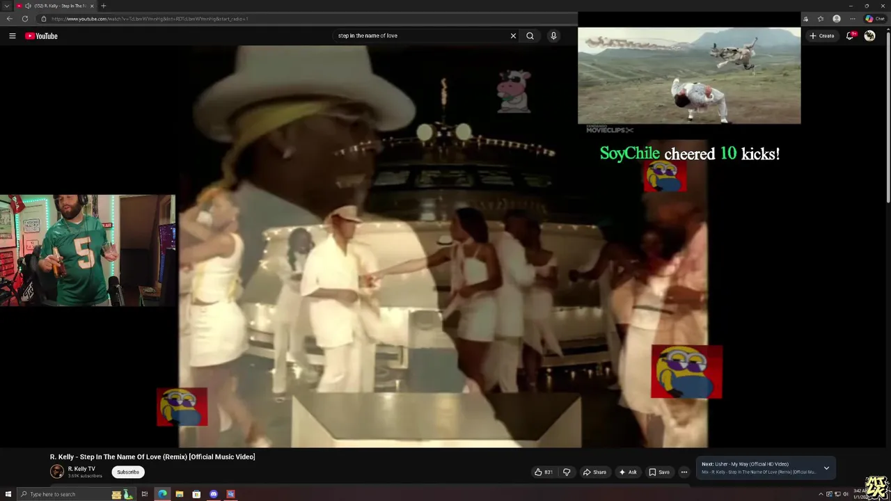Go to YouTube home via logo
Image resolution: width=891 pixels, height=501 pixels.
point(41,35)
